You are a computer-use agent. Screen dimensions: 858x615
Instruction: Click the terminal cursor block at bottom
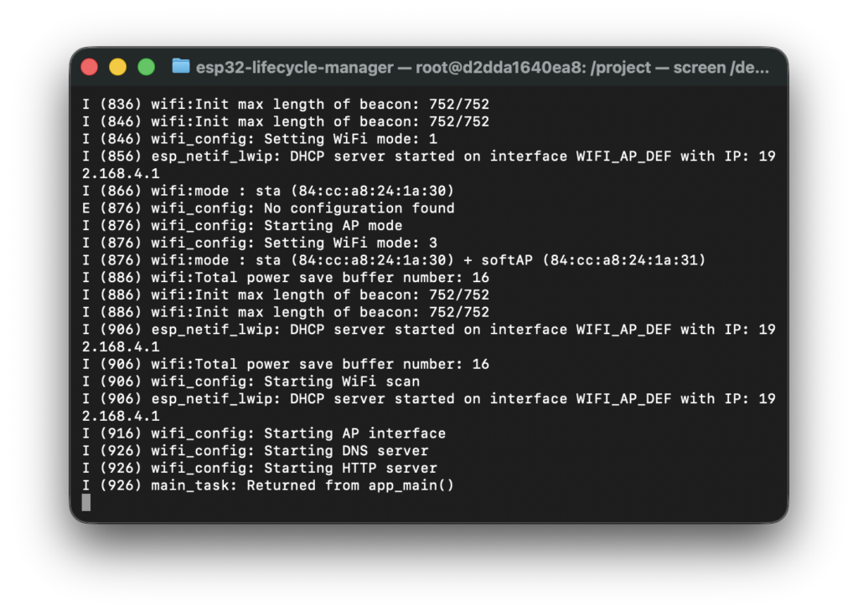point(86,502)
